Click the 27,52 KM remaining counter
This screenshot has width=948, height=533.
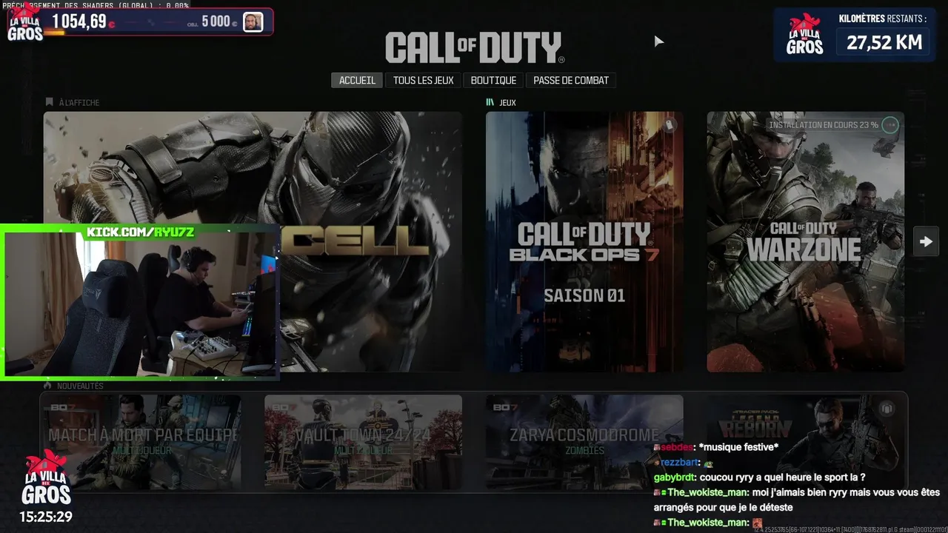(884, 42)
